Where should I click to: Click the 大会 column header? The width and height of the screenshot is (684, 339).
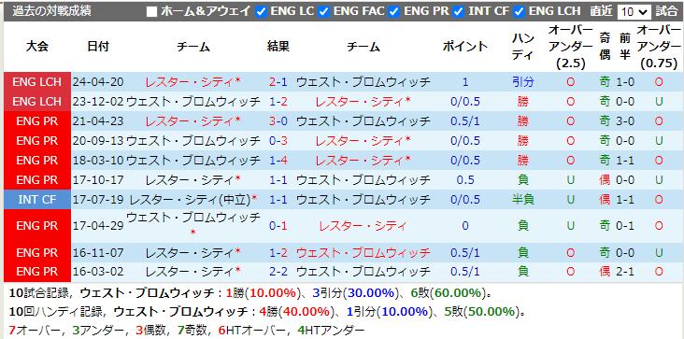click(x=37, y=47)
